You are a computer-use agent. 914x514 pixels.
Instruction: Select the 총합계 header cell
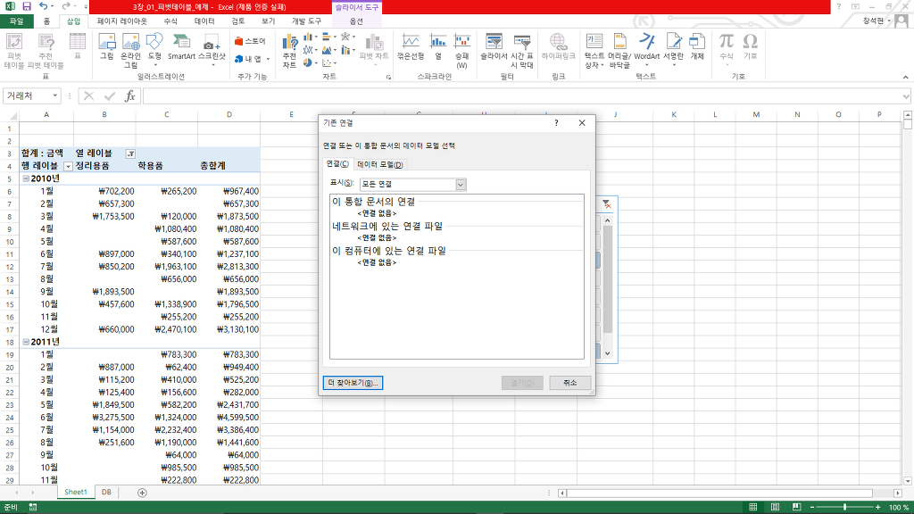coord(229,166)
